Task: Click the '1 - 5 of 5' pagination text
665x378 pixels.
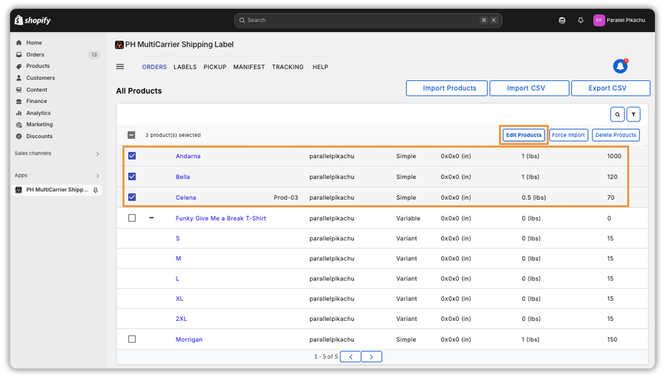Action: point(326,357)
